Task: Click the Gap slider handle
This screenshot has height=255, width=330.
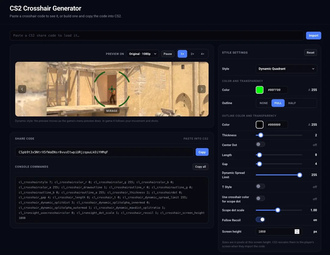Action: pos(259,164)
